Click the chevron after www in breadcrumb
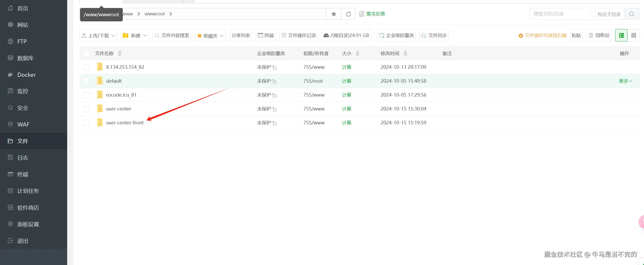This screenshot has height=265, width=644. (x=139, y=14)
